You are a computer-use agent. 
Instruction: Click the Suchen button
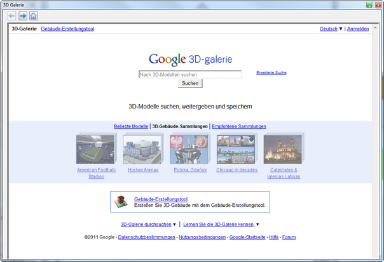(x=190, y=83)
